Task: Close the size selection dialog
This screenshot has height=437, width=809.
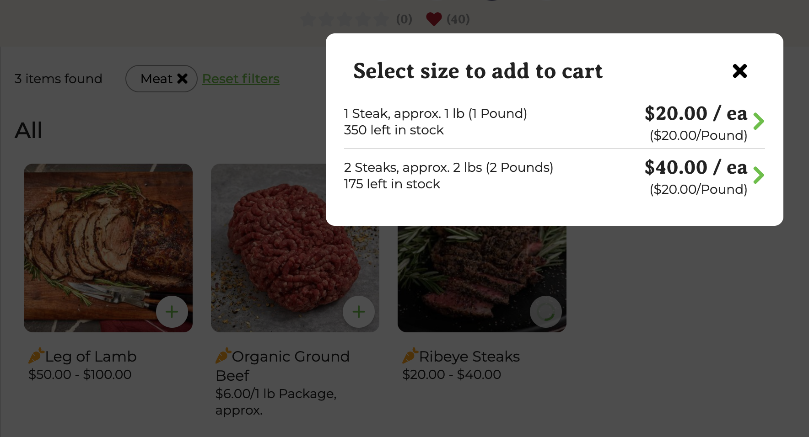Action: pyautogui.click(x=739, y=71)
